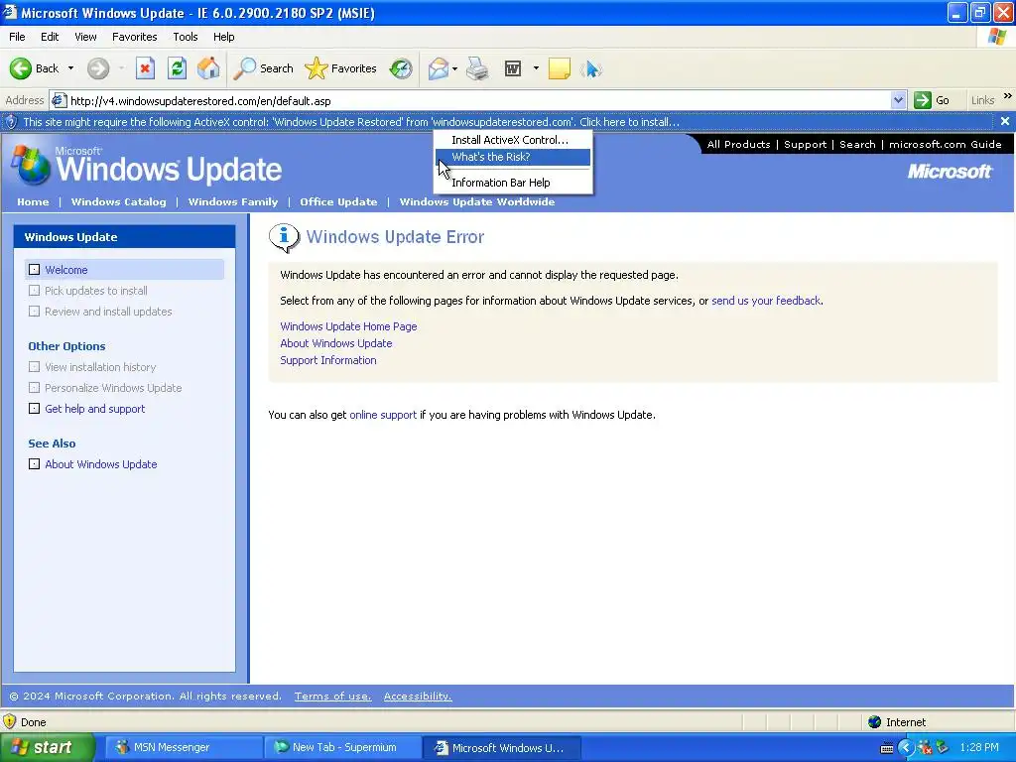Click the Windows flag throbber icon
Viewport: 1016px width, 762px height.
tap(997, 37)
